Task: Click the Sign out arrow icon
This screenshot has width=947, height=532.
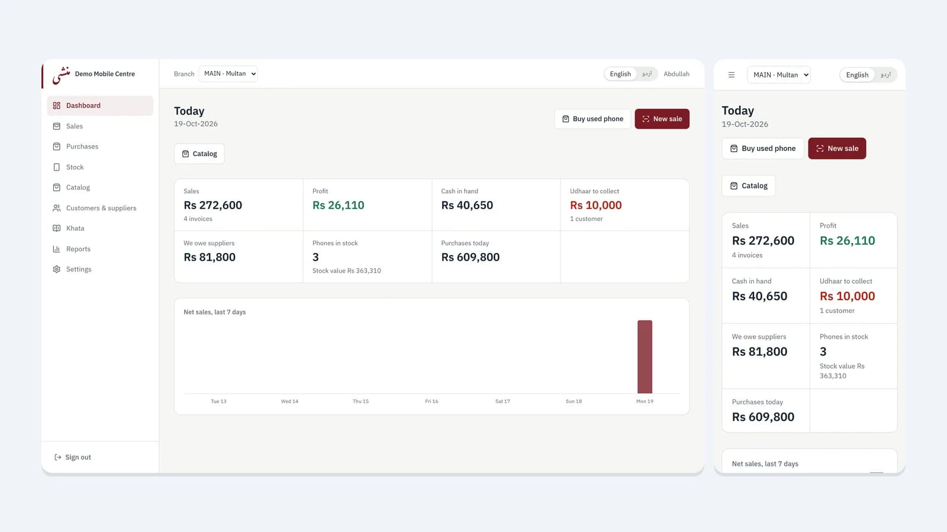Action: [x=58, y=458]
